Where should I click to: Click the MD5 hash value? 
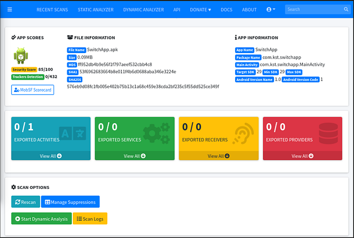(x=115, y=65)
